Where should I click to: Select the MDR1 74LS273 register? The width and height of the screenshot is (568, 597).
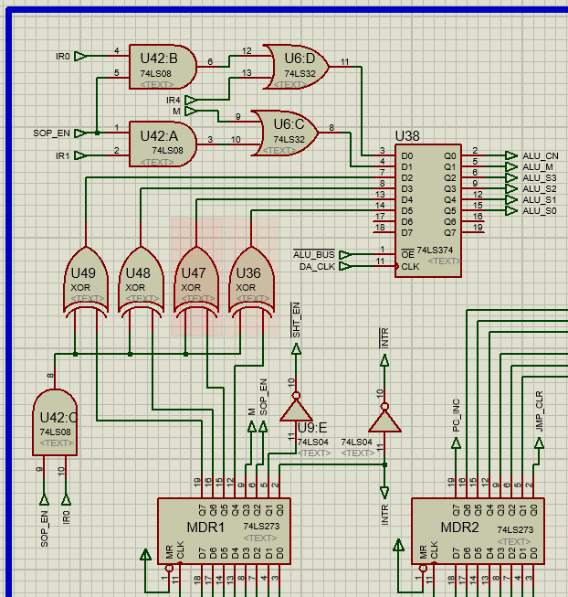(x=225, y=531)
